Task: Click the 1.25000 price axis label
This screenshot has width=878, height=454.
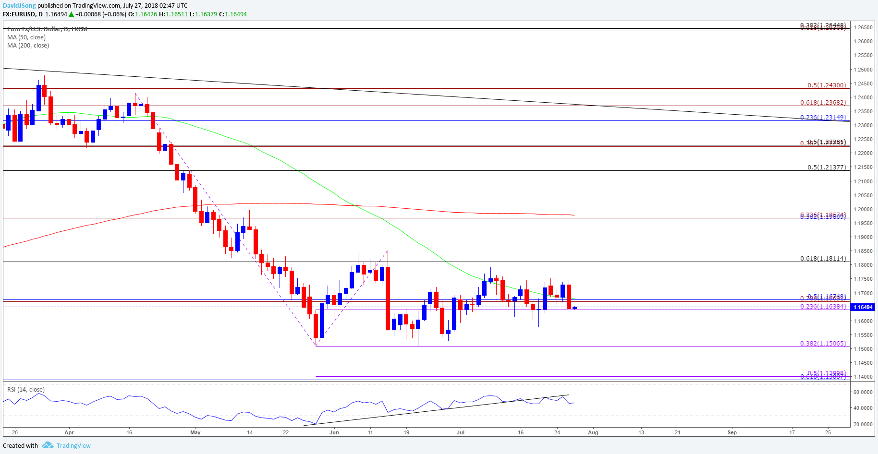Action: (863, 70)
